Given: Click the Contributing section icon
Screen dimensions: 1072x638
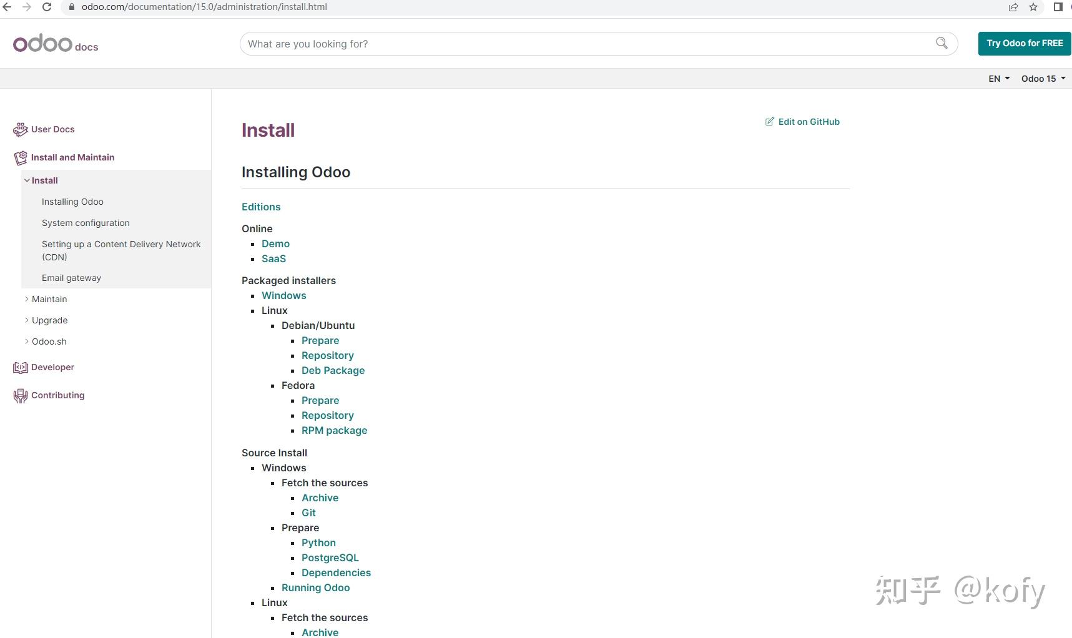Looking at the screenshot, I should (x=20, y=396).
